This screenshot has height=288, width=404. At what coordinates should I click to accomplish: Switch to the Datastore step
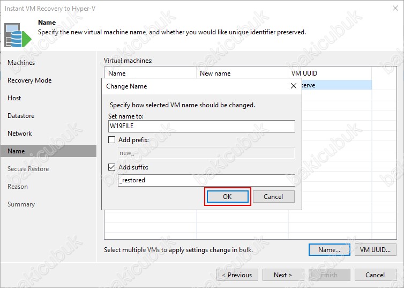pyautogui.click(x=21, y=116)
